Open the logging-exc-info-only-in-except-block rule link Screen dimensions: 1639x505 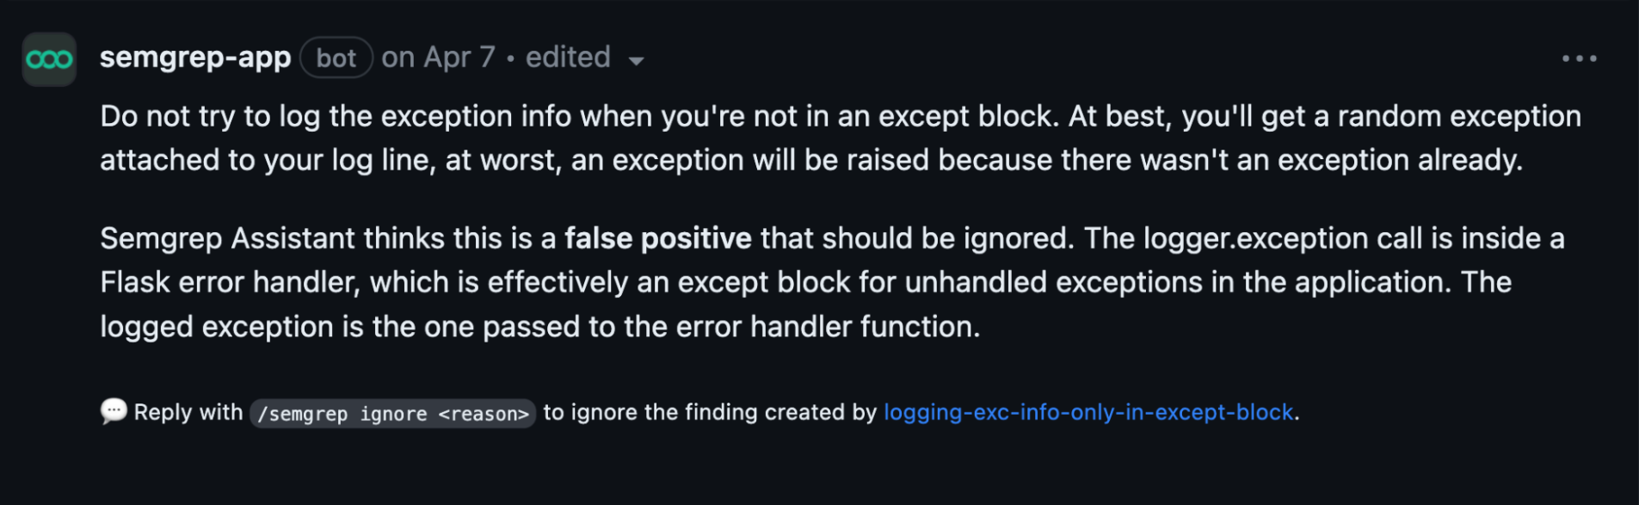click(x=1088, y=412)
